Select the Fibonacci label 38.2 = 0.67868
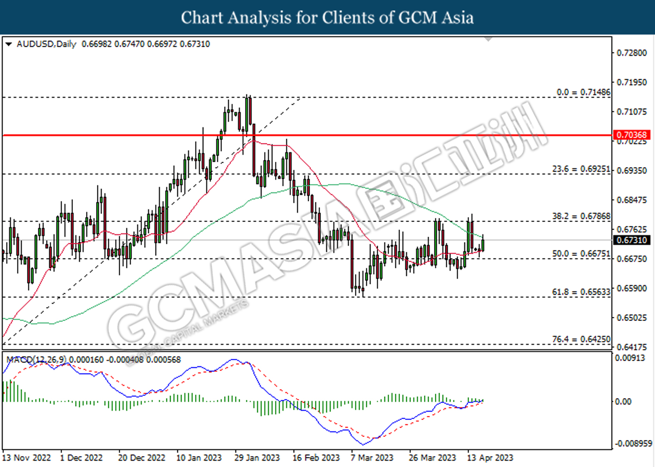This screenshot has height=467, width=655. (581, 216)
